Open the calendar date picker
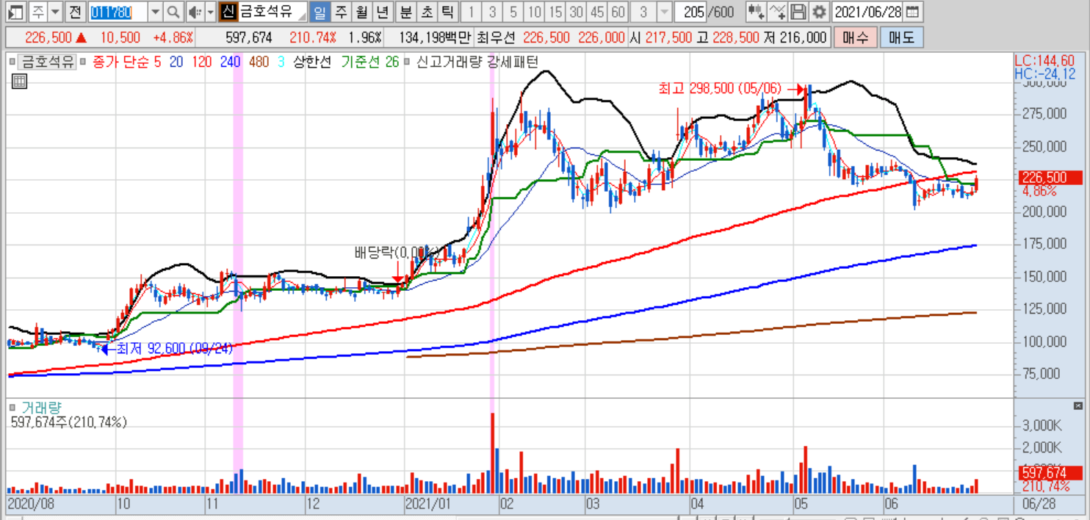The image size is (1090, 520). click(912, 12)
